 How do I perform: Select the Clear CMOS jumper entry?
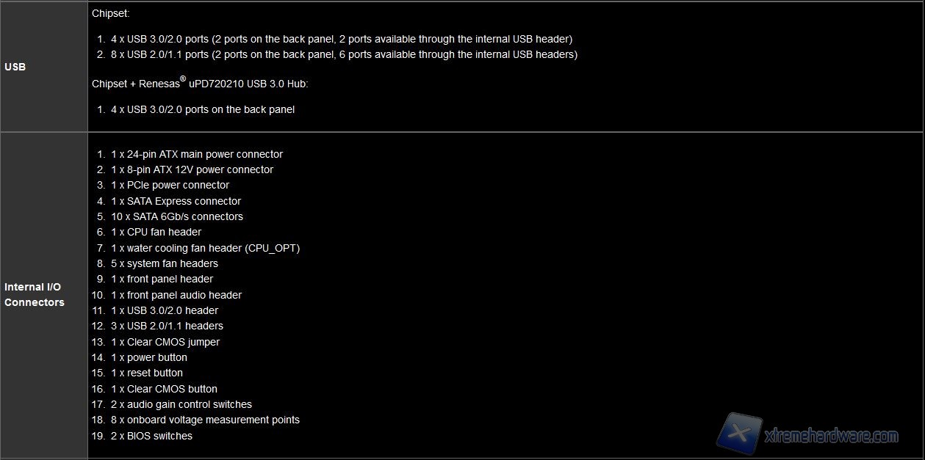tap(165, 342)
